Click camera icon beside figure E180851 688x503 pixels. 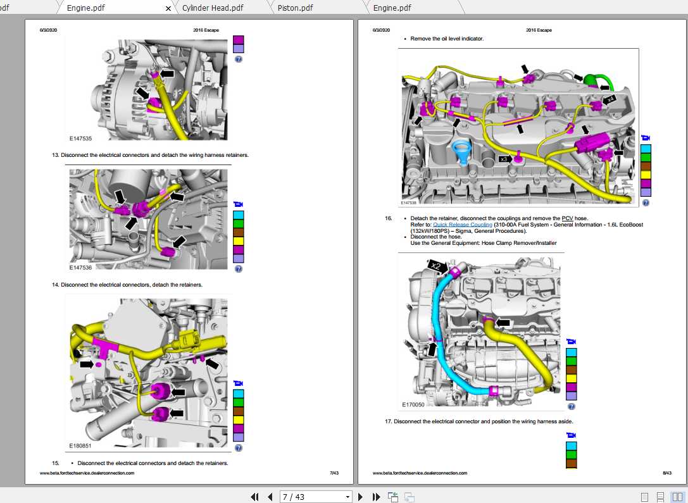[239, 383]
